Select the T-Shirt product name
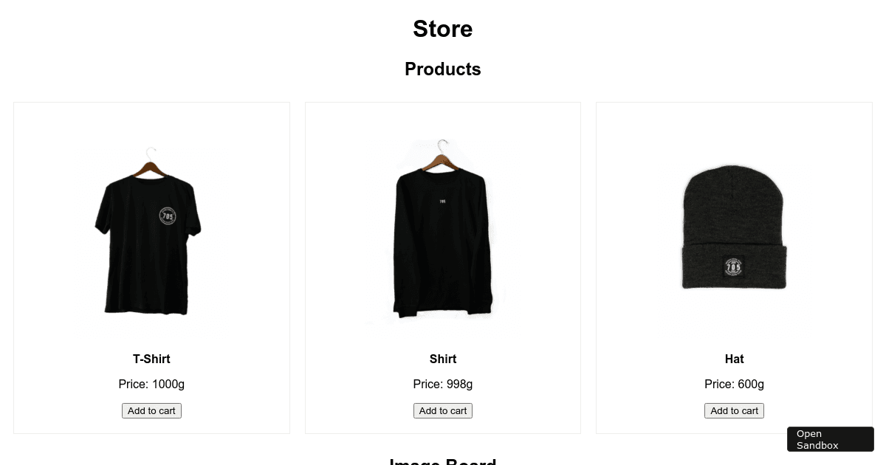886x465 pixels. coord(151,359)
